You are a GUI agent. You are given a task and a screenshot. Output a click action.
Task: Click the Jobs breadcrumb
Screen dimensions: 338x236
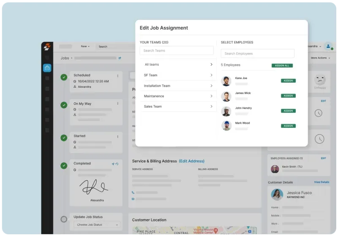(x=65, y=58)
